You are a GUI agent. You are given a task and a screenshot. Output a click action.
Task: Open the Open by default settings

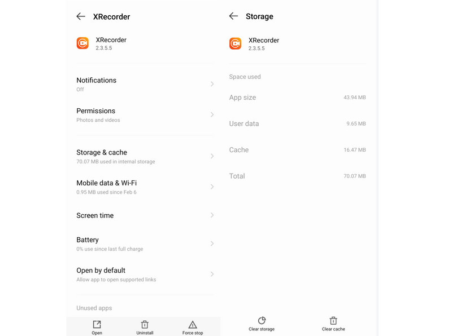[x=145, y=274]
